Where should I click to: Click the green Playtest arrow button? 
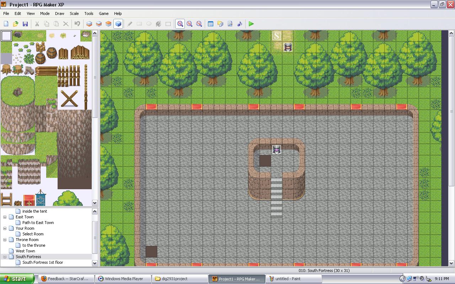pos(251,24)
